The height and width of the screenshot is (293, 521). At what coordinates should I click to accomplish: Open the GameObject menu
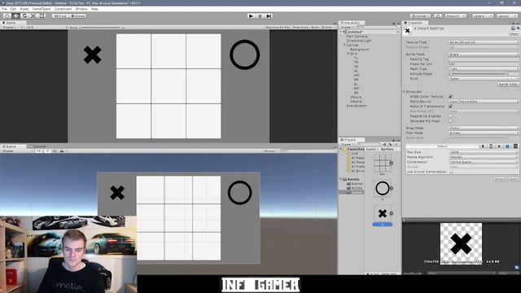[x=42, y=9]
